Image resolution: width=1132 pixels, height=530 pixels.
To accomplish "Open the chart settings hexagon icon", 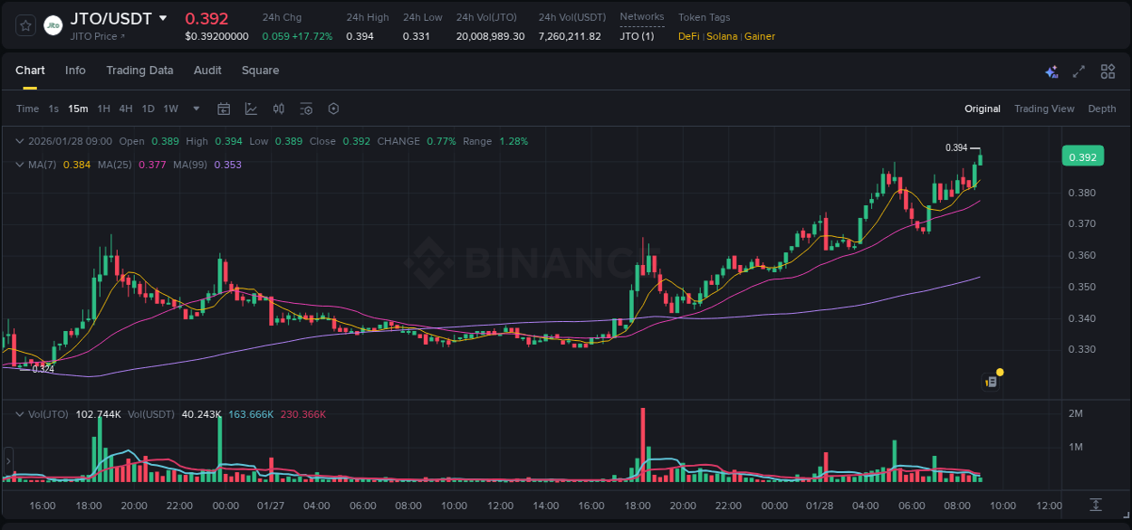I will [333, 108].
